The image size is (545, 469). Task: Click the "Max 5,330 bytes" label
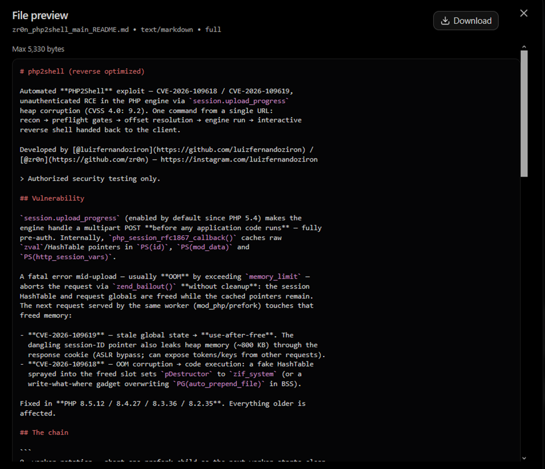[38, 49]
